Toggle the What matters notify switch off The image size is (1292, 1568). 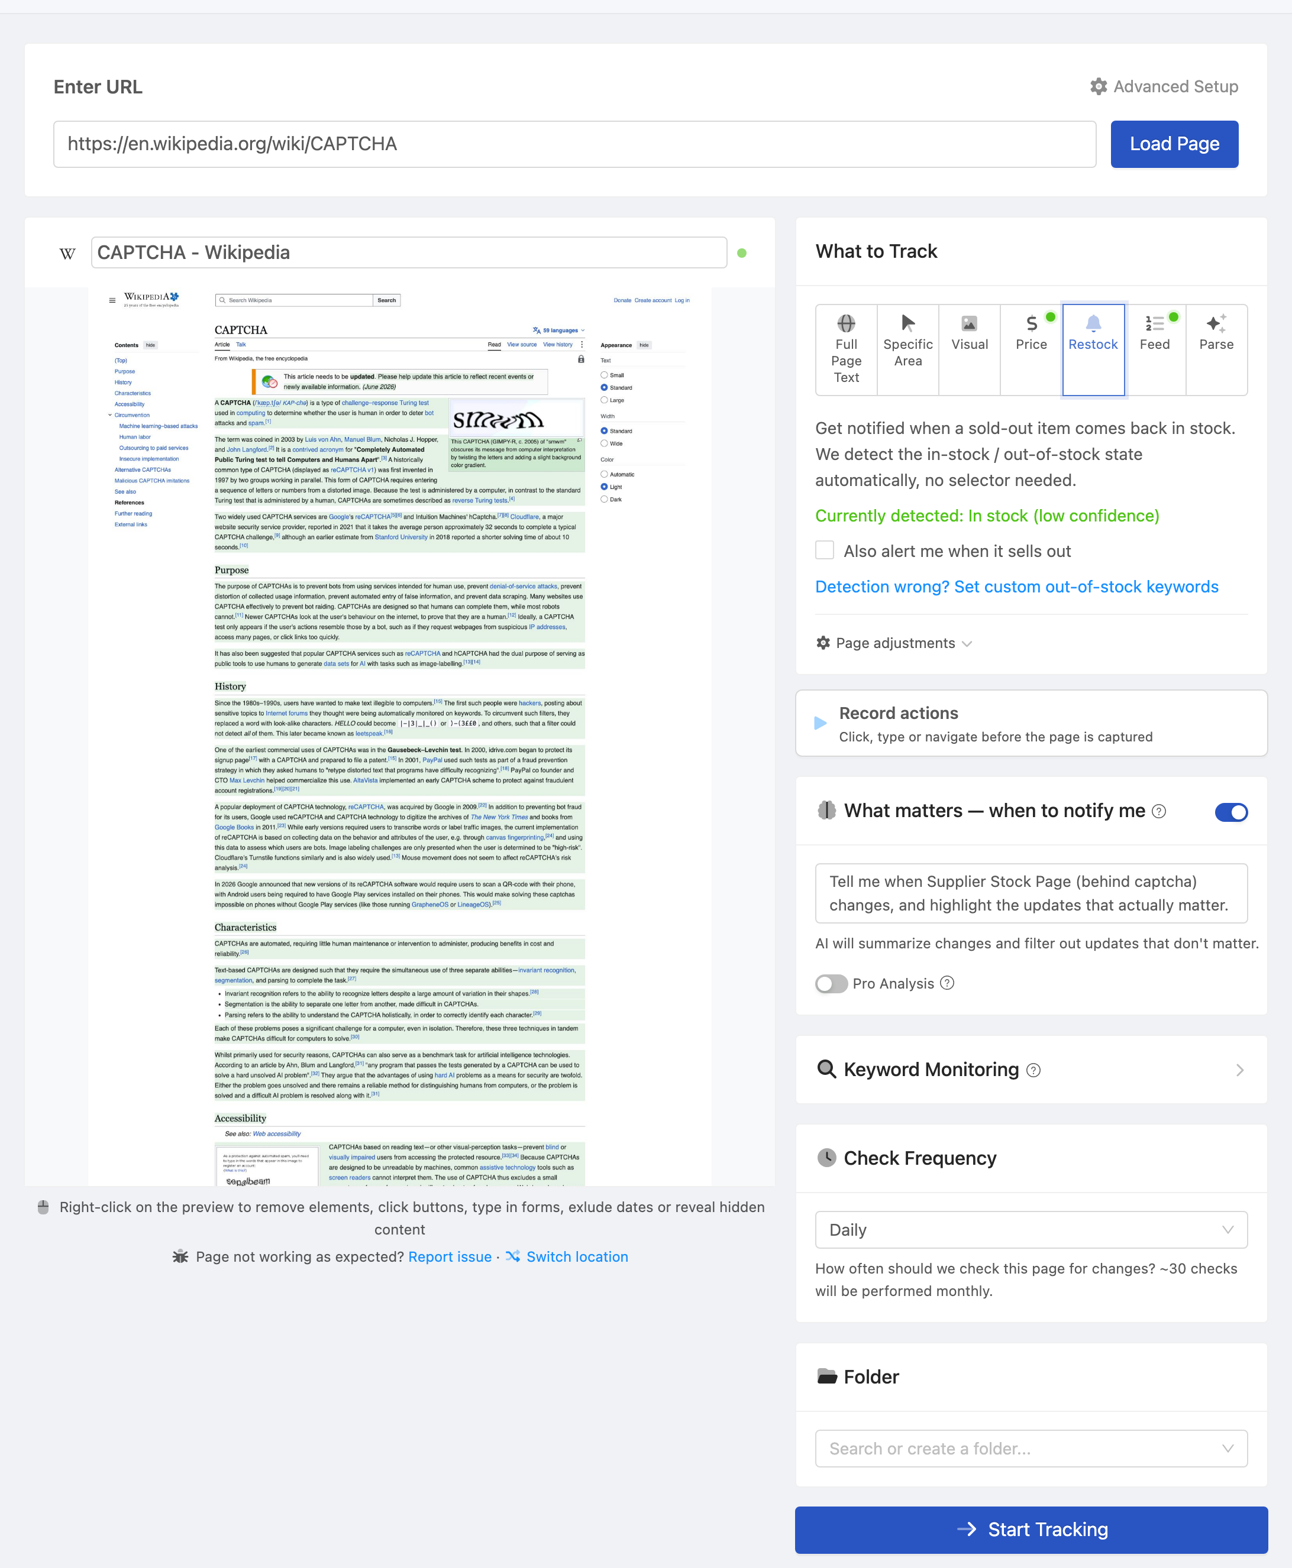coord(1231,812)
